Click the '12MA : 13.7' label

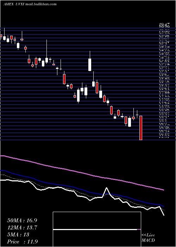[22, 228]
